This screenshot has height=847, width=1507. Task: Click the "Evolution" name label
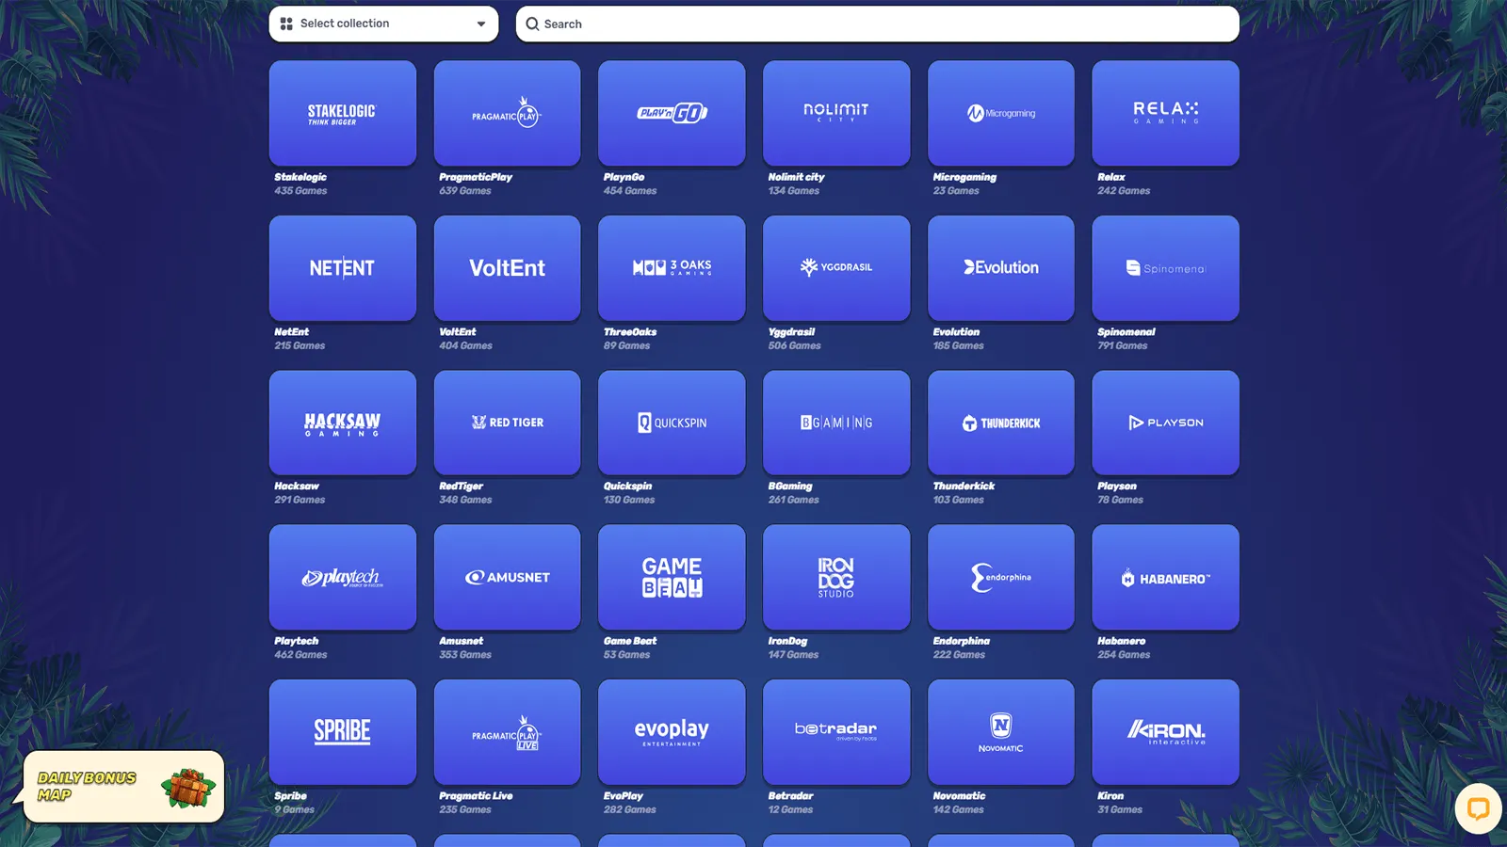[956, 332]
